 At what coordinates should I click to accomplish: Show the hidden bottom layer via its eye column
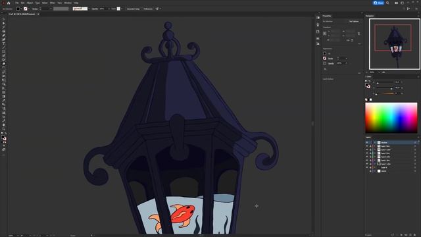[367, 171]
